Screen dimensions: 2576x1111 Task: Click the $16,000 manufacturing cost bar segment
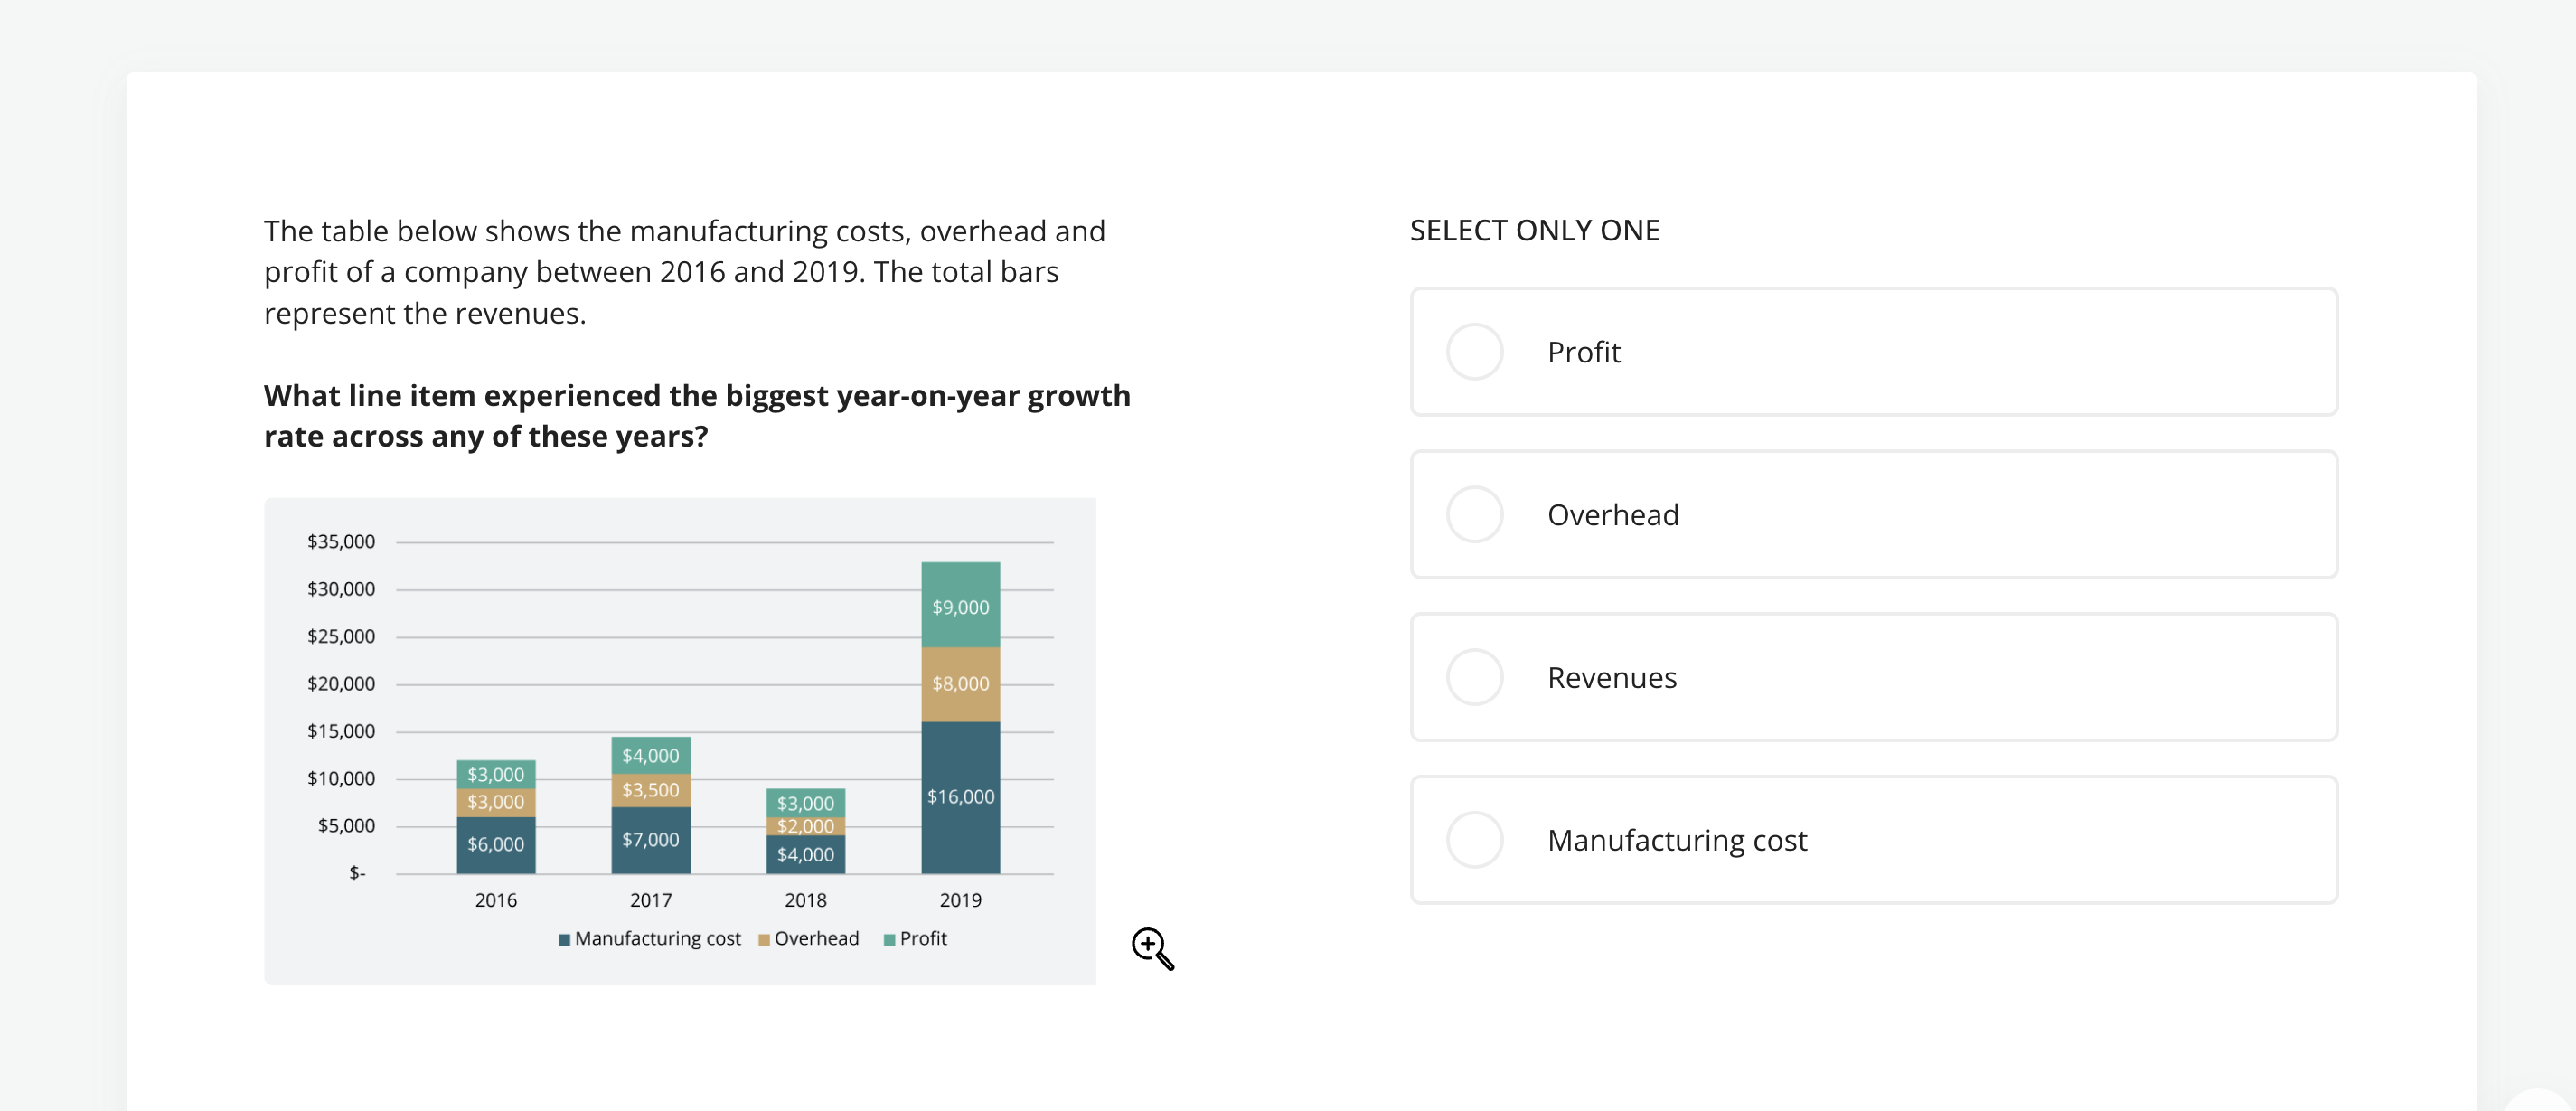(x=960, y=797)
